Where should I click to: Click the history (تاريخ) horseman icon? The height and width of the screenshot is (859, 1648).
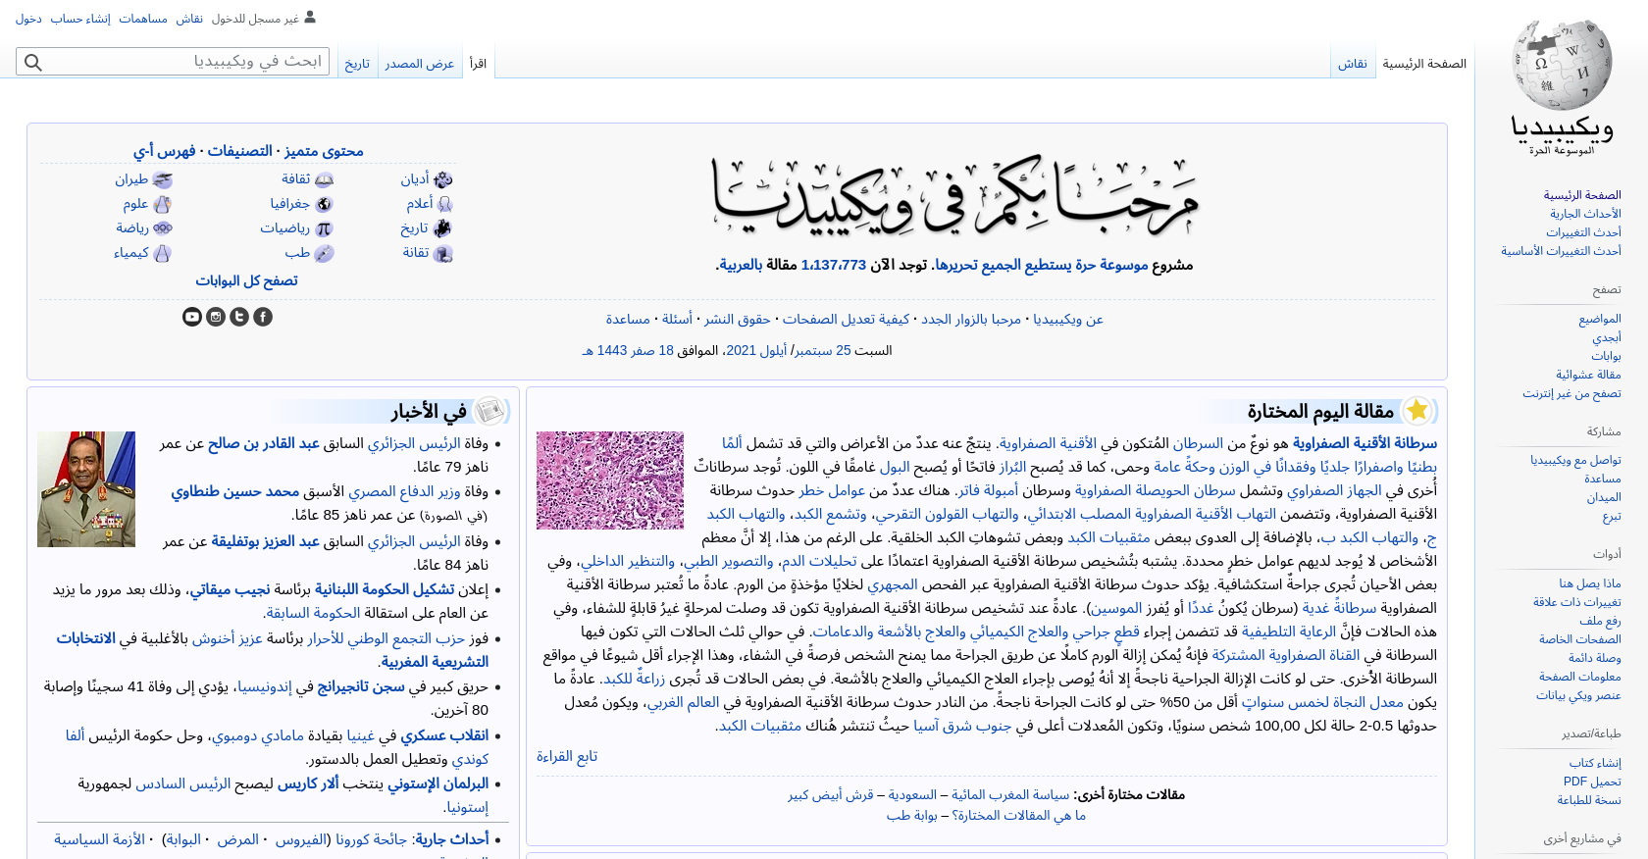pyautogui.click(x=441, y=228)
